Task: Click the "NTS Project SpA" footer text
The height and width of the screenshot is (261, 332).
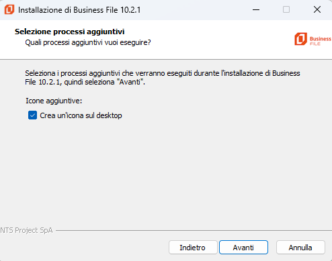Action: [x=26, y=230]
